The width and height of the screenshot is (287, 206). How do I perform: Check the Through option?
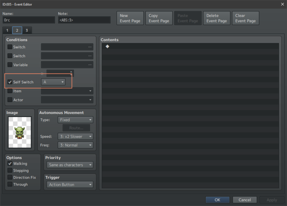(10, 184)
